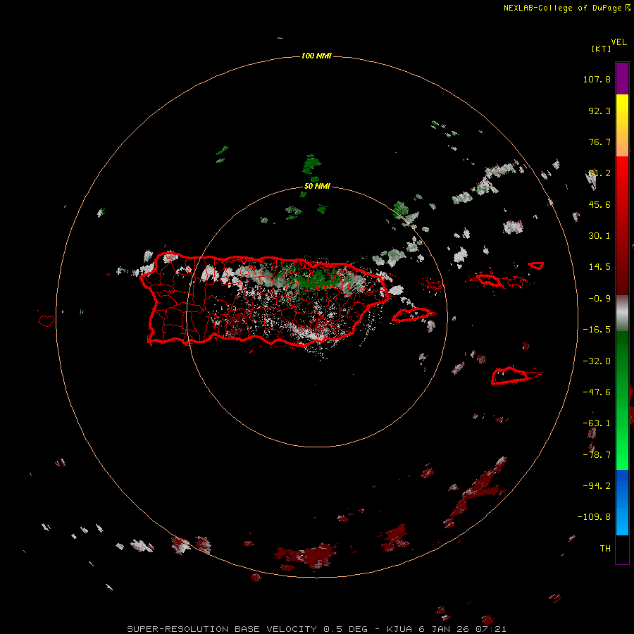Viewport: 634px width, 634px height.
Task: Click the -63.1 velocity scale value
Action: pos(597,423)
